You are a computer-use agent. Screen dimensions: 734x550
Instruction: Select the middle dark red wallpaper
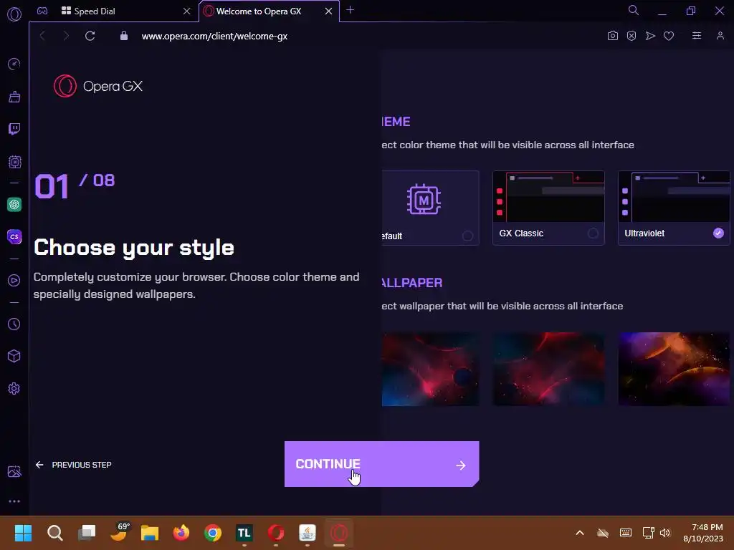point(548,369)
